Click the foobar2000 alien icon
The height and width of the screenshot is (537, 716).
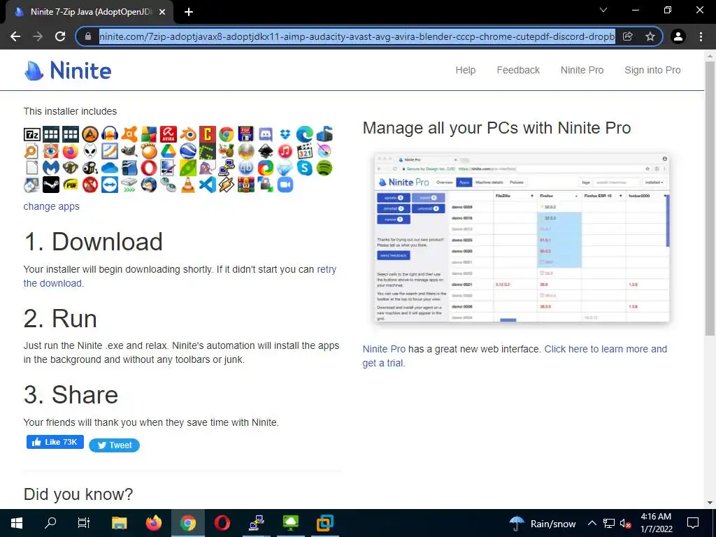click(90, 151)
